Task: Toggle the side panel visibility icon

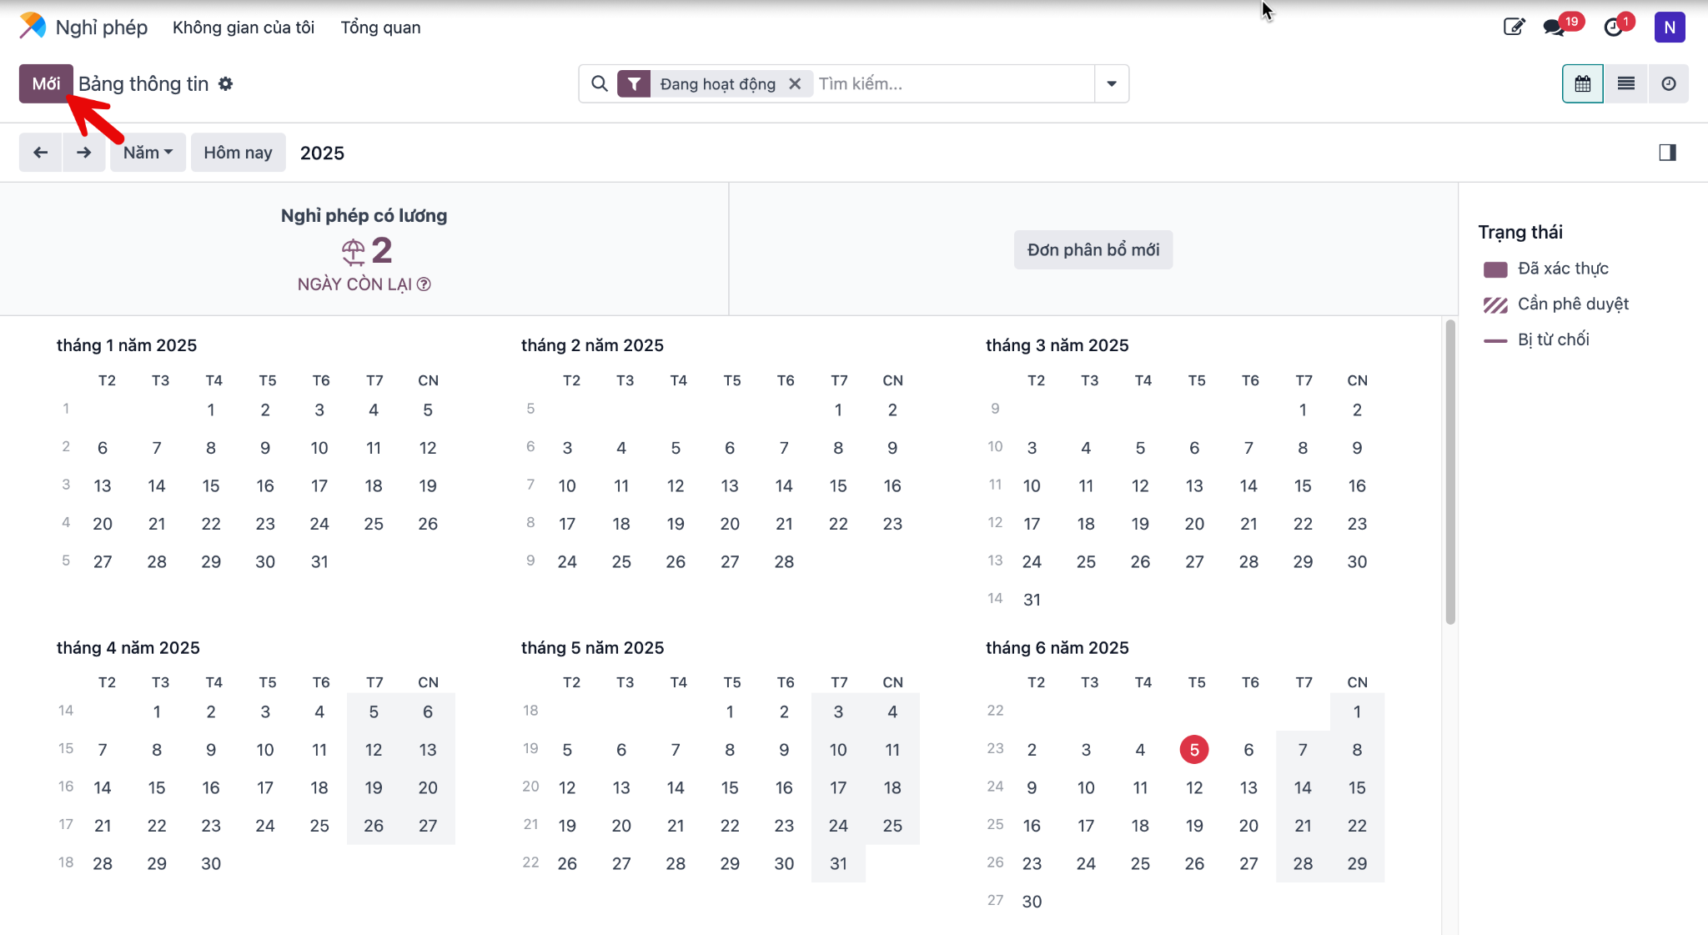Action: (x=1667, y=153)
